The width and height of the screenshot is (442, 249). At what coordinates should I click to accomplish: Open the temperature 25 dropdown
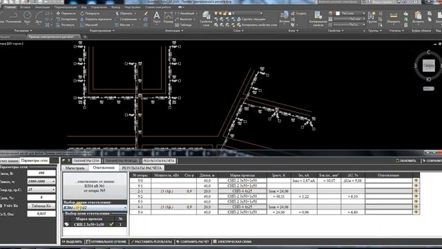point(41,190)
